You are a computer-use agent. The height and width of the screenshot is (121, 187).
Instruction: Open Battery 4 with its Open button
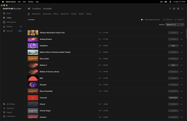pyautogui.click(x=173, y=65)
